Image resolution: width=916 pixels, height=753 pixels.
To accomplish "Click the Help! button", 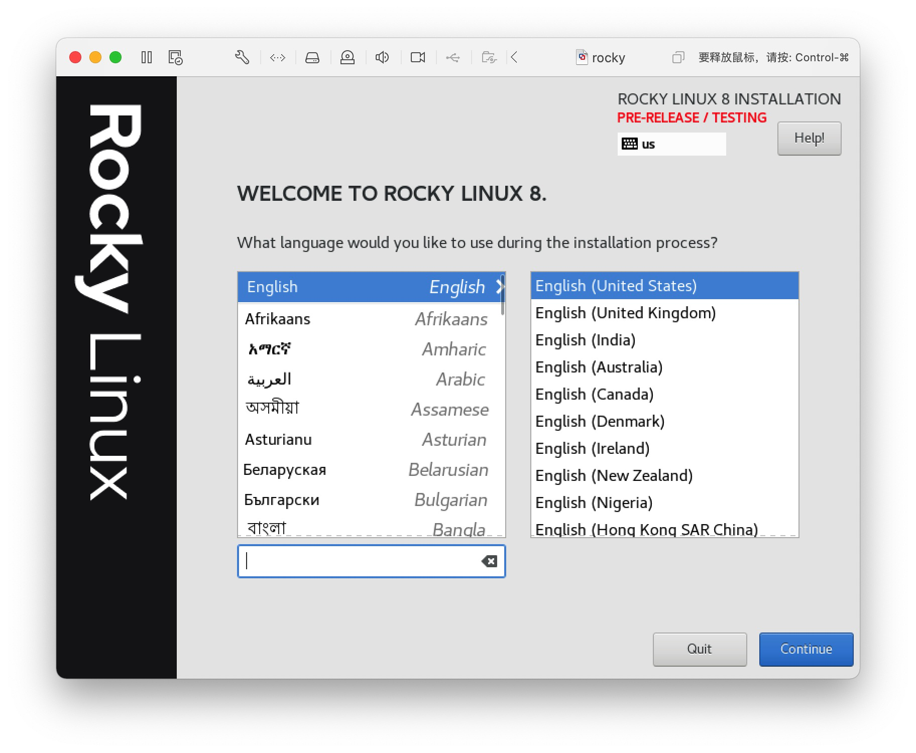I will click(x=809, y=139).
